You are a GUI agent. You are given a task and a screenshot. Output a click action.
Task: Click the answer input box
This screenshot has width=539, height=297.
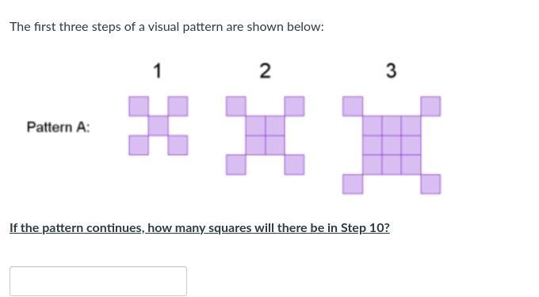(x=98, y=281)
